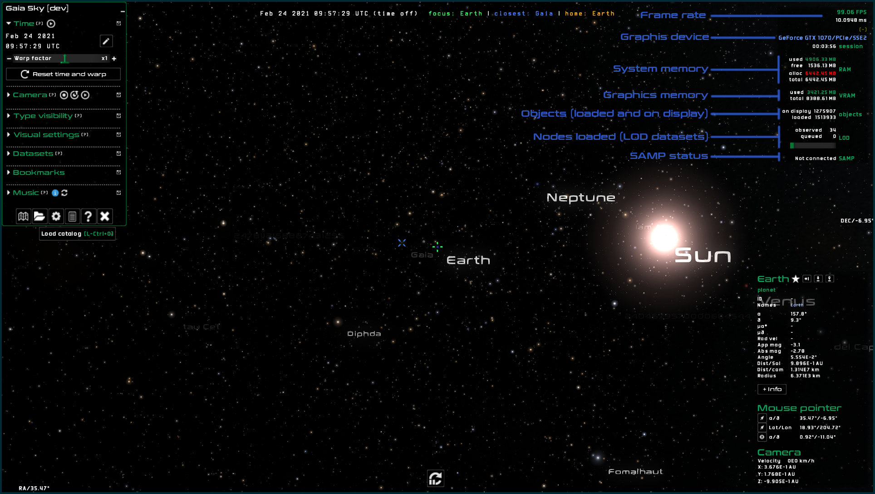Image resolution: width=875 pixels, height=494 pixels.
Task: Open the minimap with map icon
Action: pyautogui.click(x=23, y=216)
